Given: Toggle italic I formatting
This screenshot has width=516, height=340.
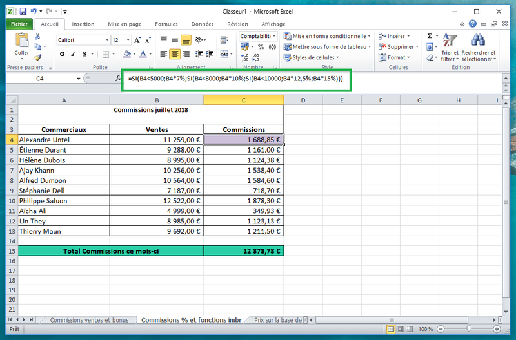Looking at the screenshot, I should pos(72,54).
